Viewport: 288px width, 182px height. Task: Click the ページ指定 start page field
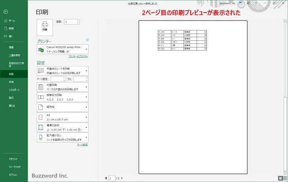coord(57,79)
